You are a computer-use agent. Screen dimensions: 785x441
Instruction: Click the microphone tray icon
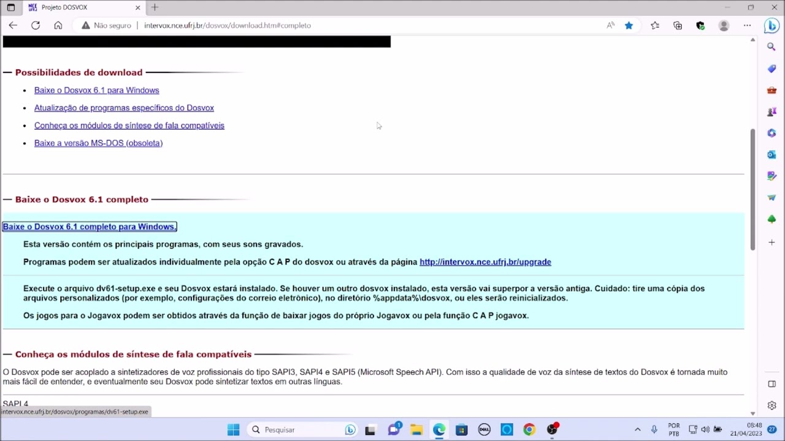click(654, 430)
